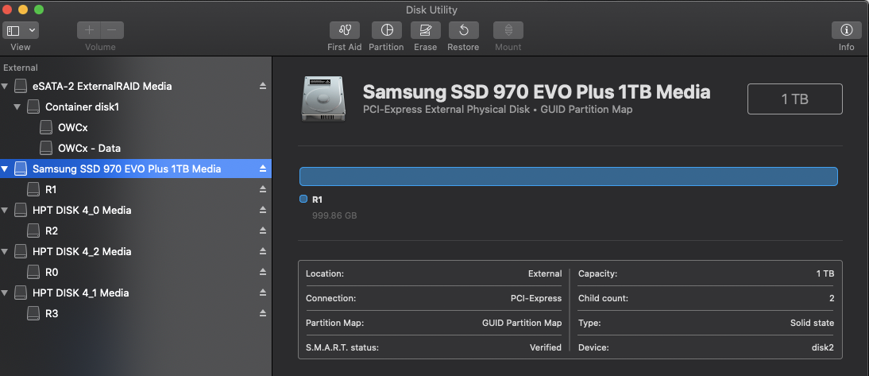Eject the R1 volume
The image size is (869, 376).
263,190
